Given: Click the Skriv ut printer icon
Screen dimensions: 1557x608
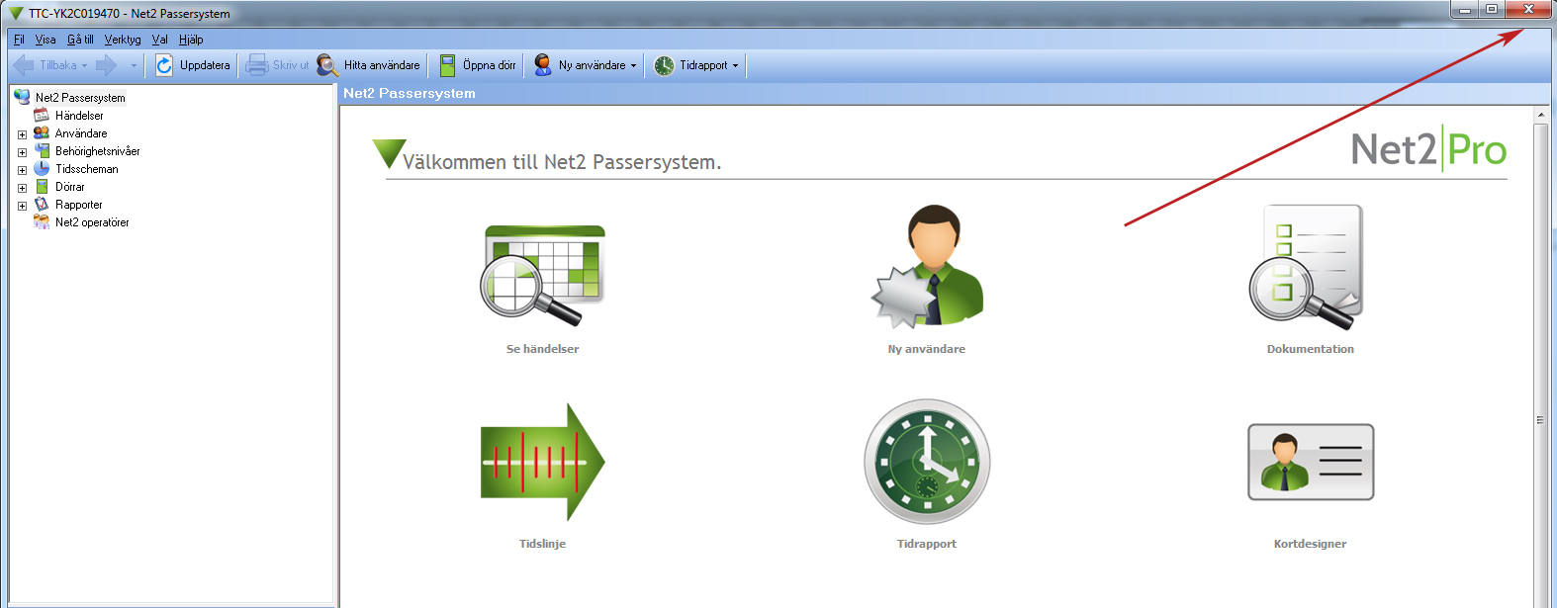Looking at the screenshot, I should click(x=257, y=65).
